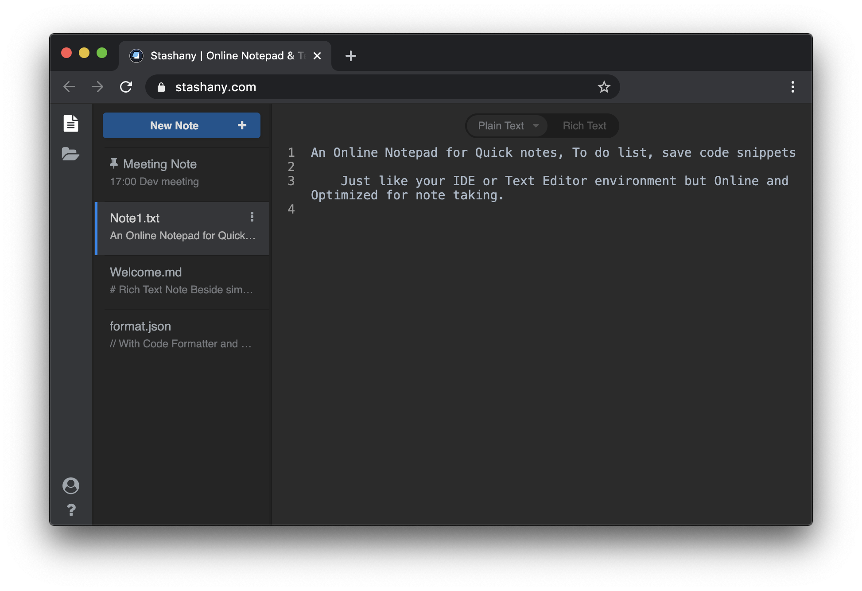
Task: Bookmark page with the star icon
Action: [604, 87]
